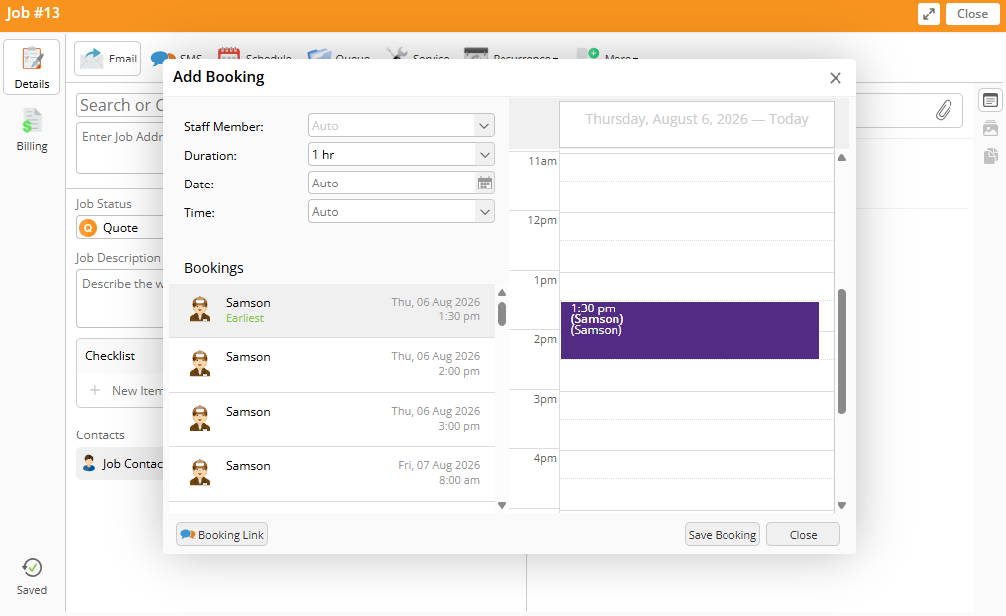Click the notes panel icon on right edge
Viewport: 1006px width, 616px height.
[x=990, y=100]
